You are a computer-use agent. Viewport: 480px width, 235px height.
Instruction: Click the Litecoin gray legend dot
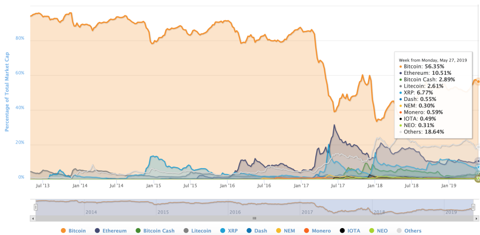186,231
